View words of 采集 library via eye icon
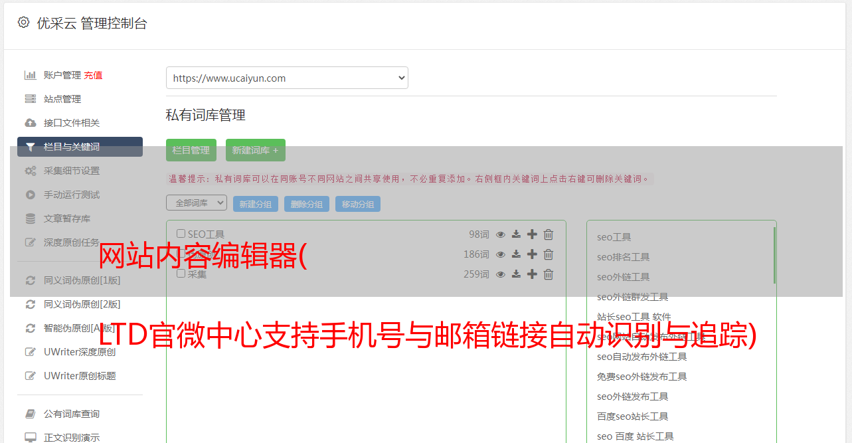 point(501,274)
